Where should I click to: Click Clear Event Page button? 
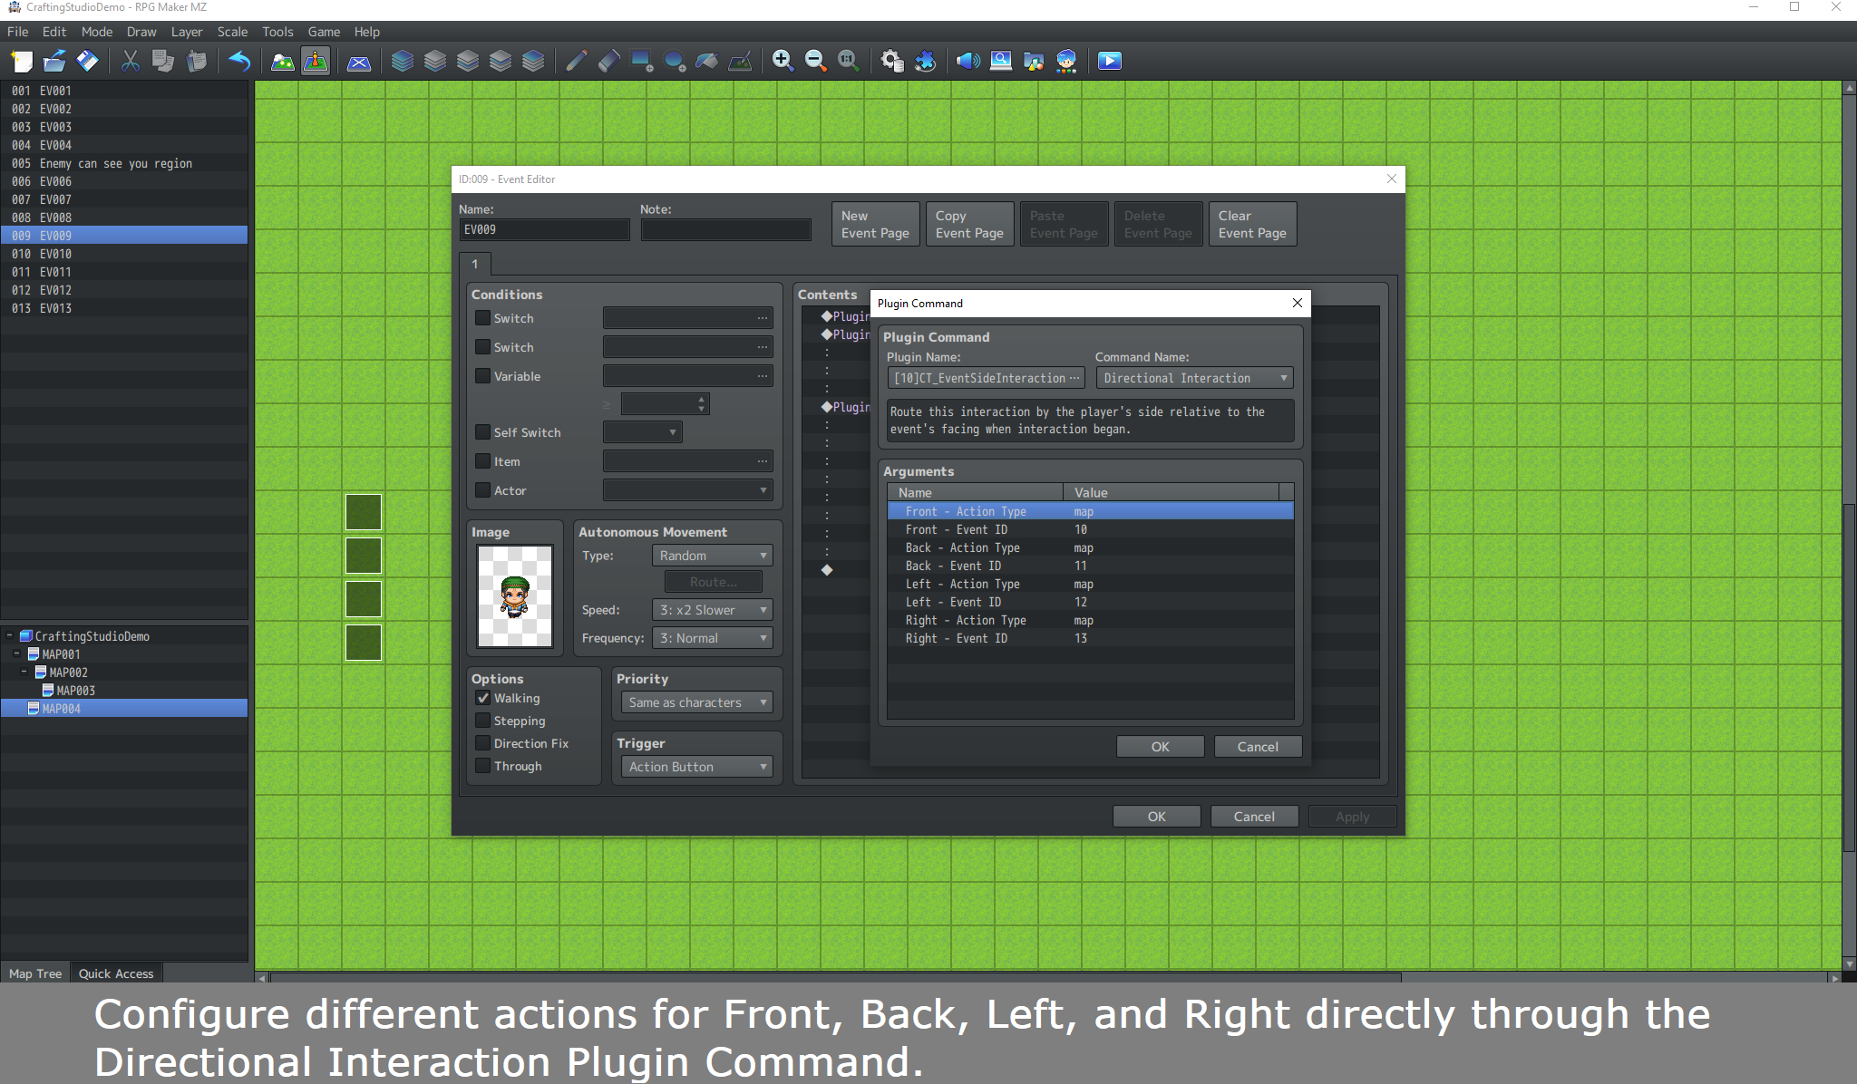tap(1252, 224)
